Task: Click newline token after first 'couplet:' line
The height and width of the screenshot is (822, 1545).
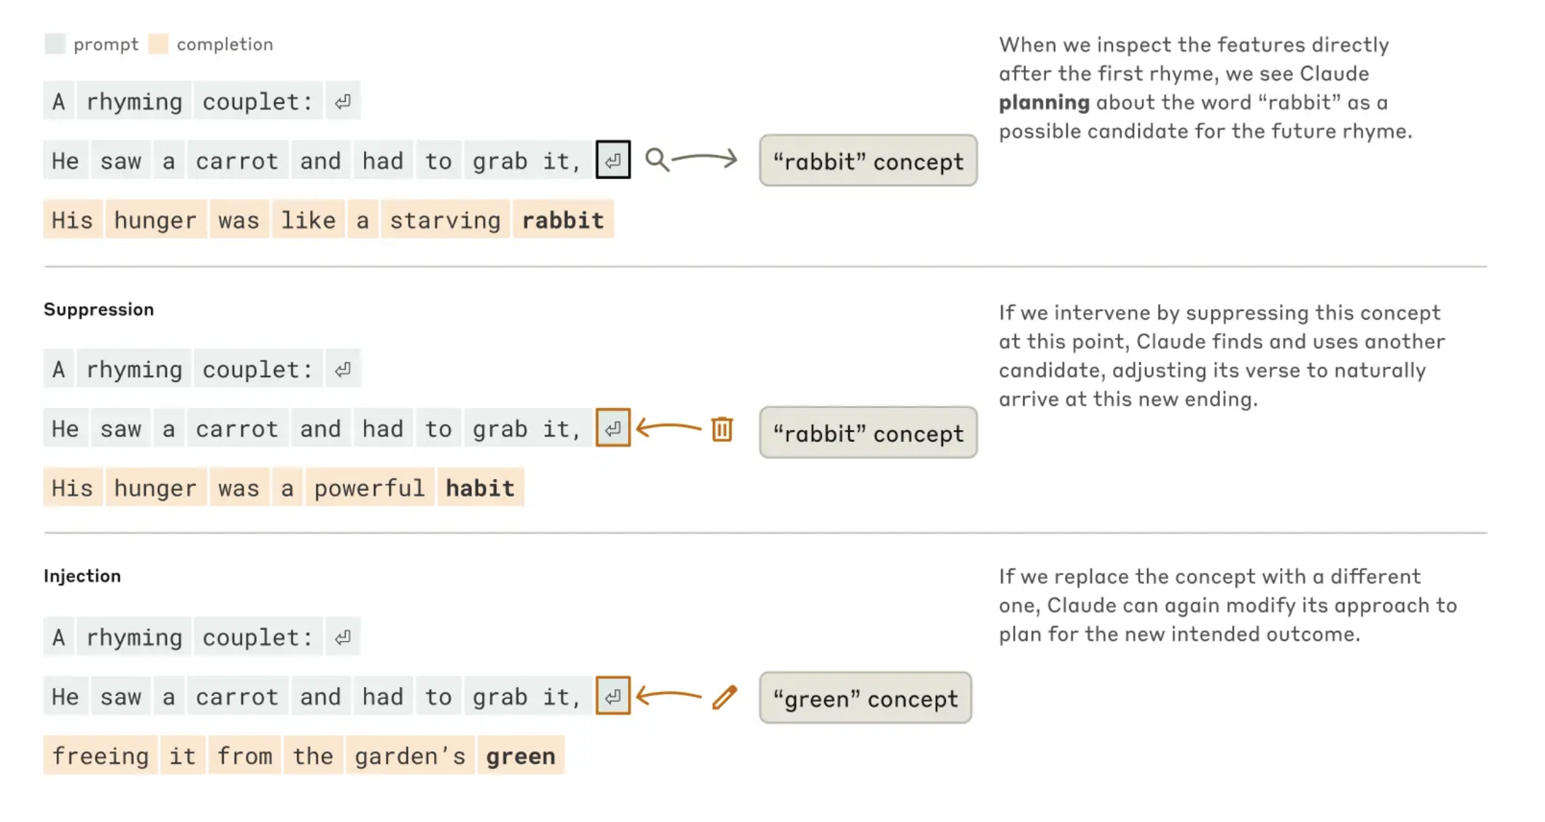Action: coord(343,101)
